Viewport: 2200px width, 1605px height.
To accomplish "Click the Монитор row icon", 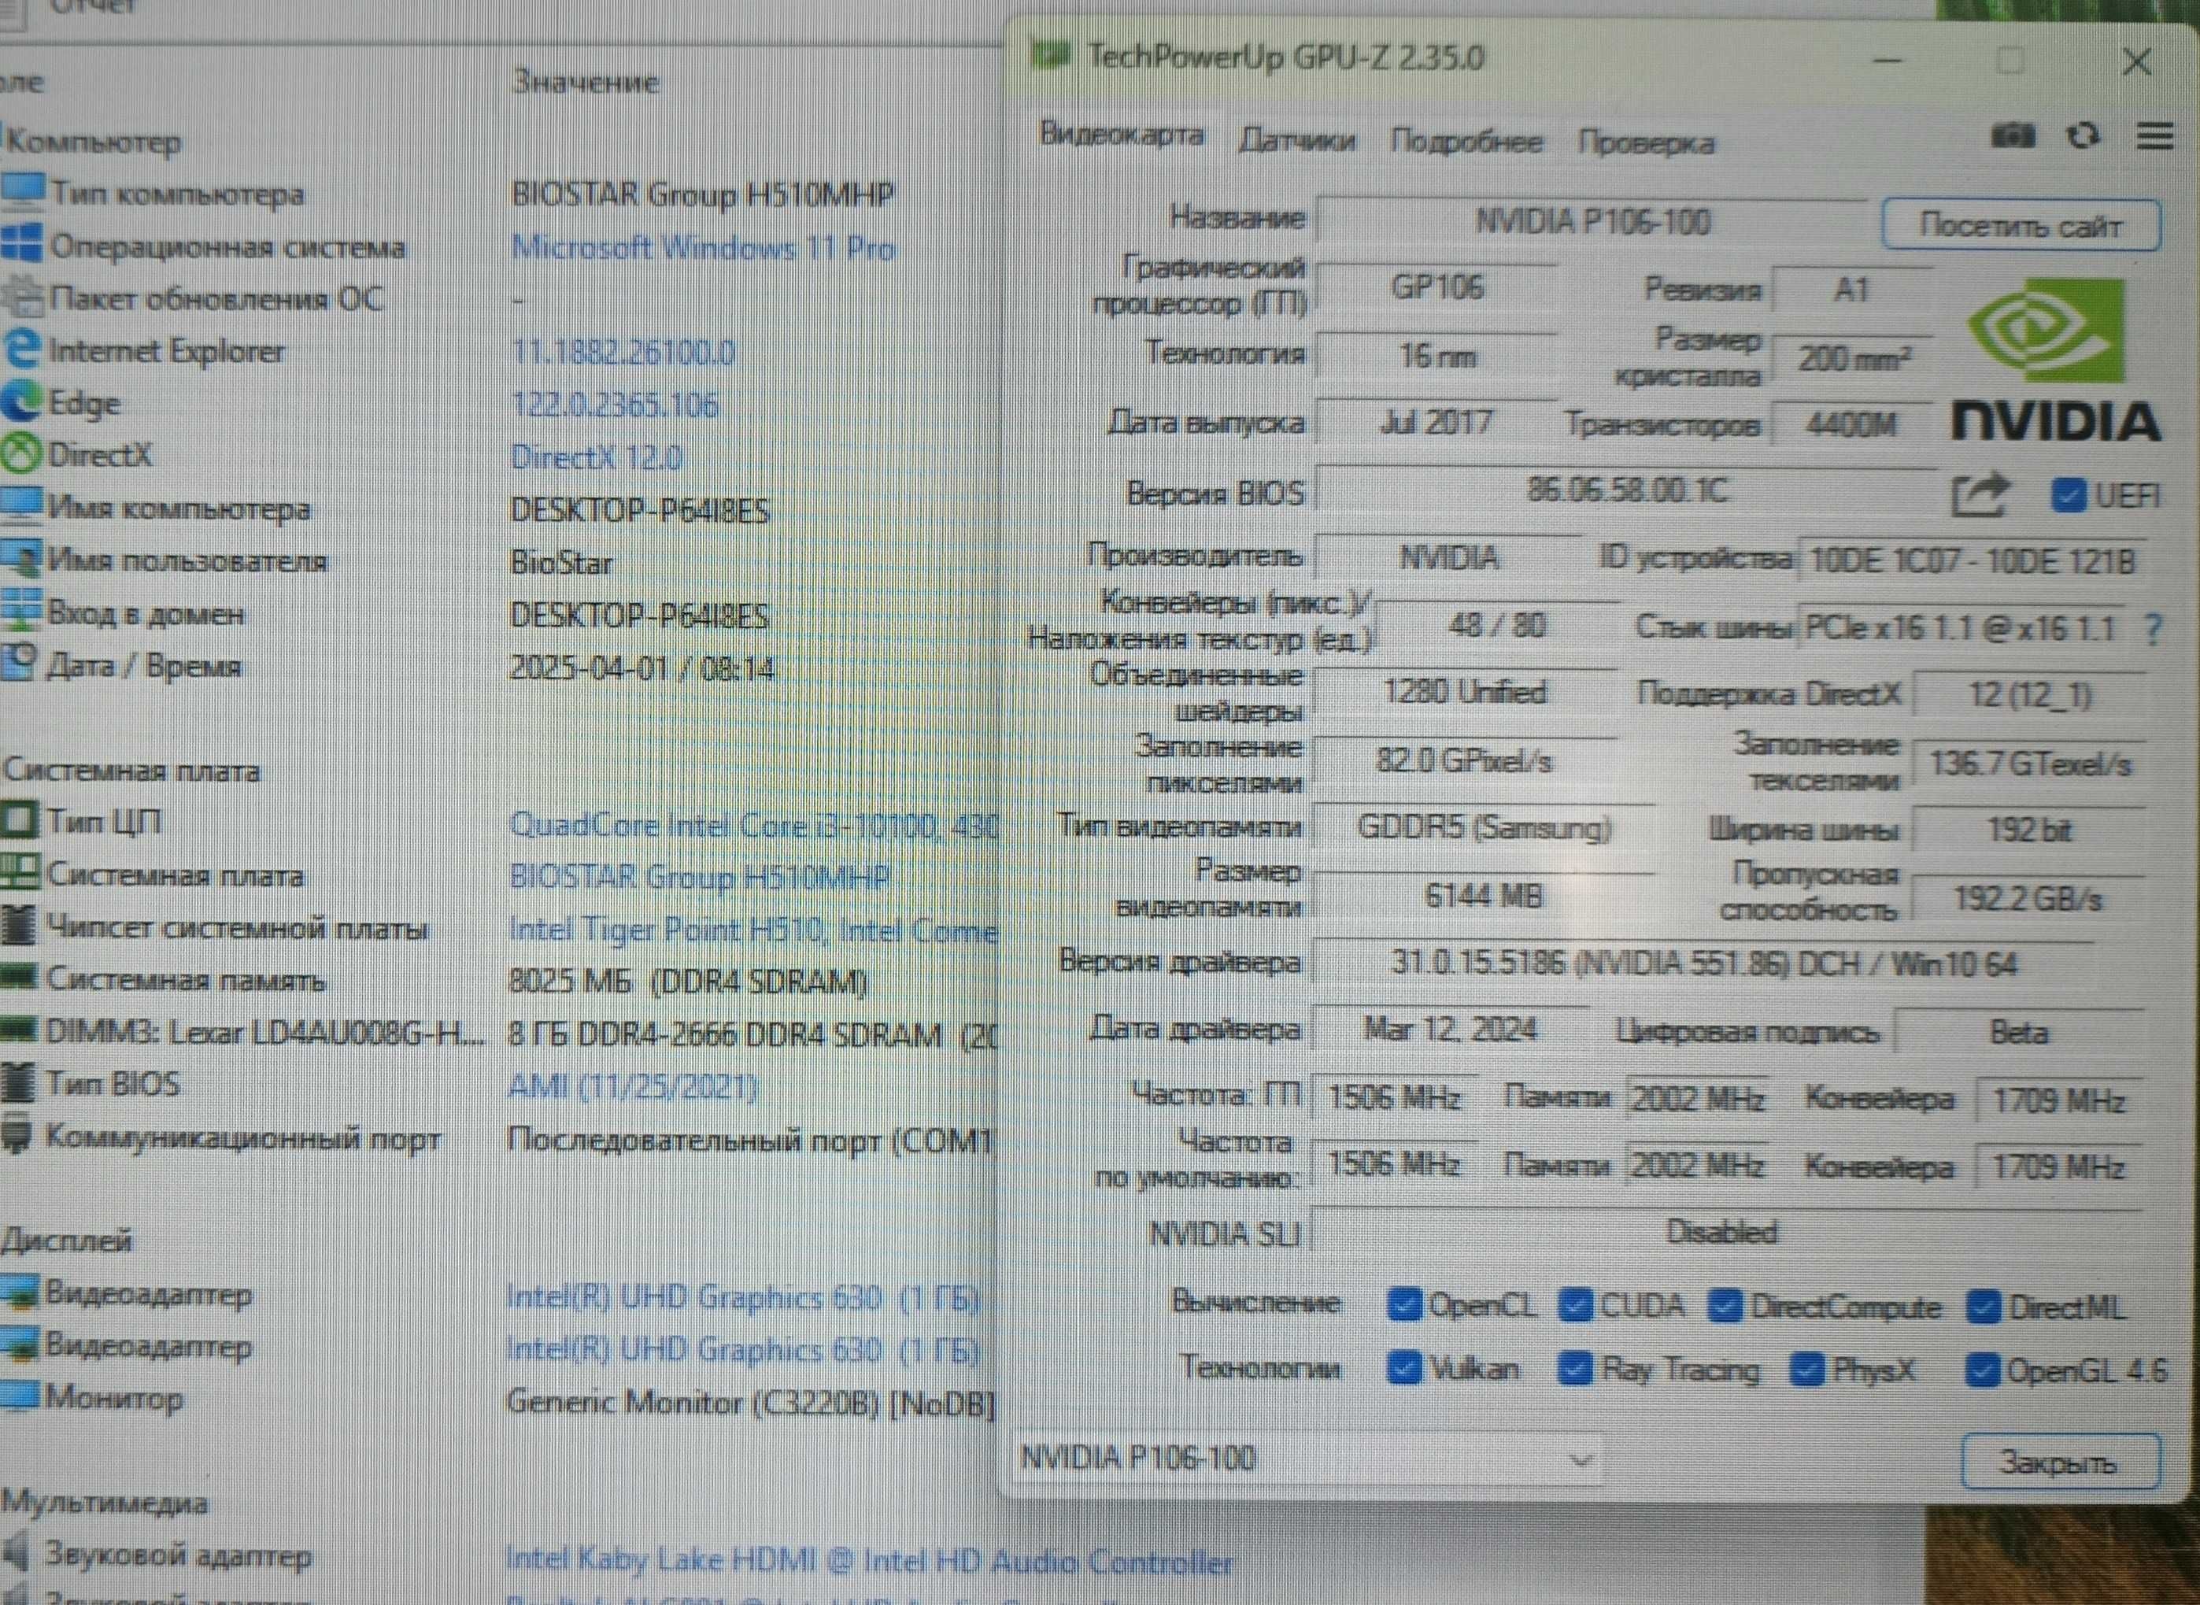I will click(x=20, y=1396).
